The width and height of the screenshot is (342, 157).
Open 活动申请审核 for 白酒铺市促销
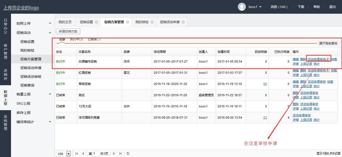pos(318,59)
